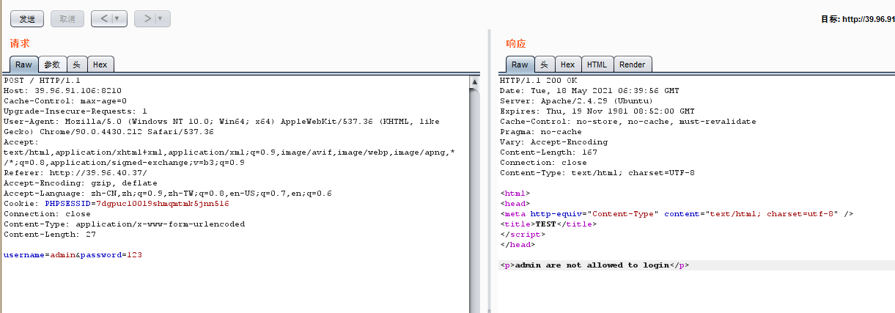Select the Raw tab in the 请求 panel

click(x=23, y=65)
